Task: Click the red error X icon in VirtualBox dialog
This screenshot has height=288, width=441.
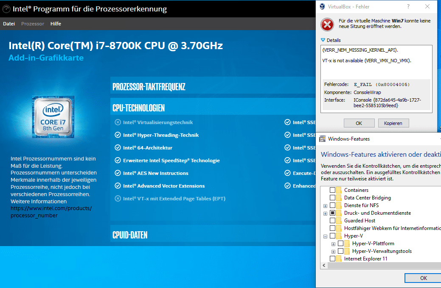Action: click(x=327, y=25)
